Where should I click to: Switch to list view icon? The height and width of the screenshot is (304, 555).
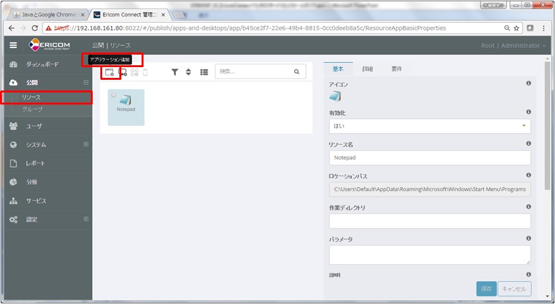[204, 72]
